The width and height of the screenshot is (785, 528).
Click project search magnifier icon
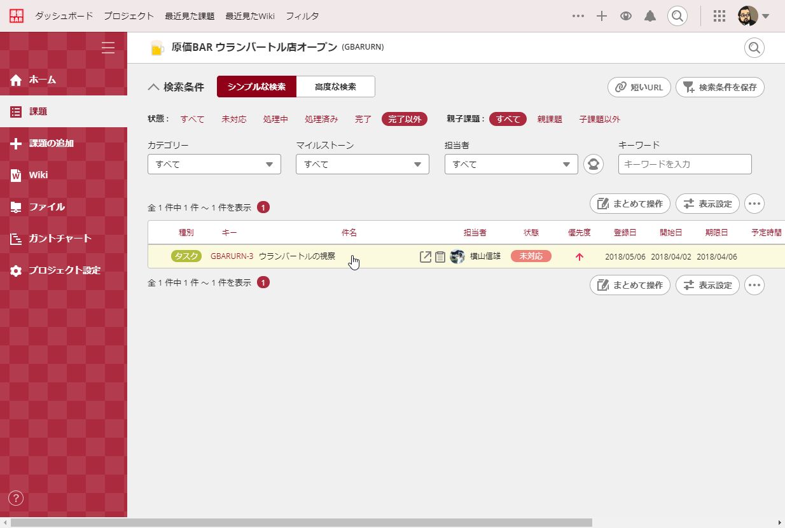point(754,48)
